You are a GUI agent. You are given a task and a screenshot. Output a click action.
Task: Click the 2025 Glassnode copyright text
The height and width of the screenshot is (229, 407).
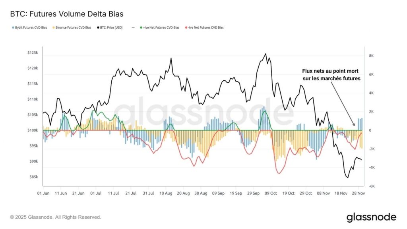(x=56, y=217)
